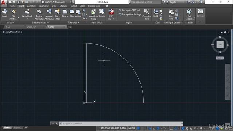Click Attach in the Point Cloud panel
The image size is (233, 131).
pos(102,13)
